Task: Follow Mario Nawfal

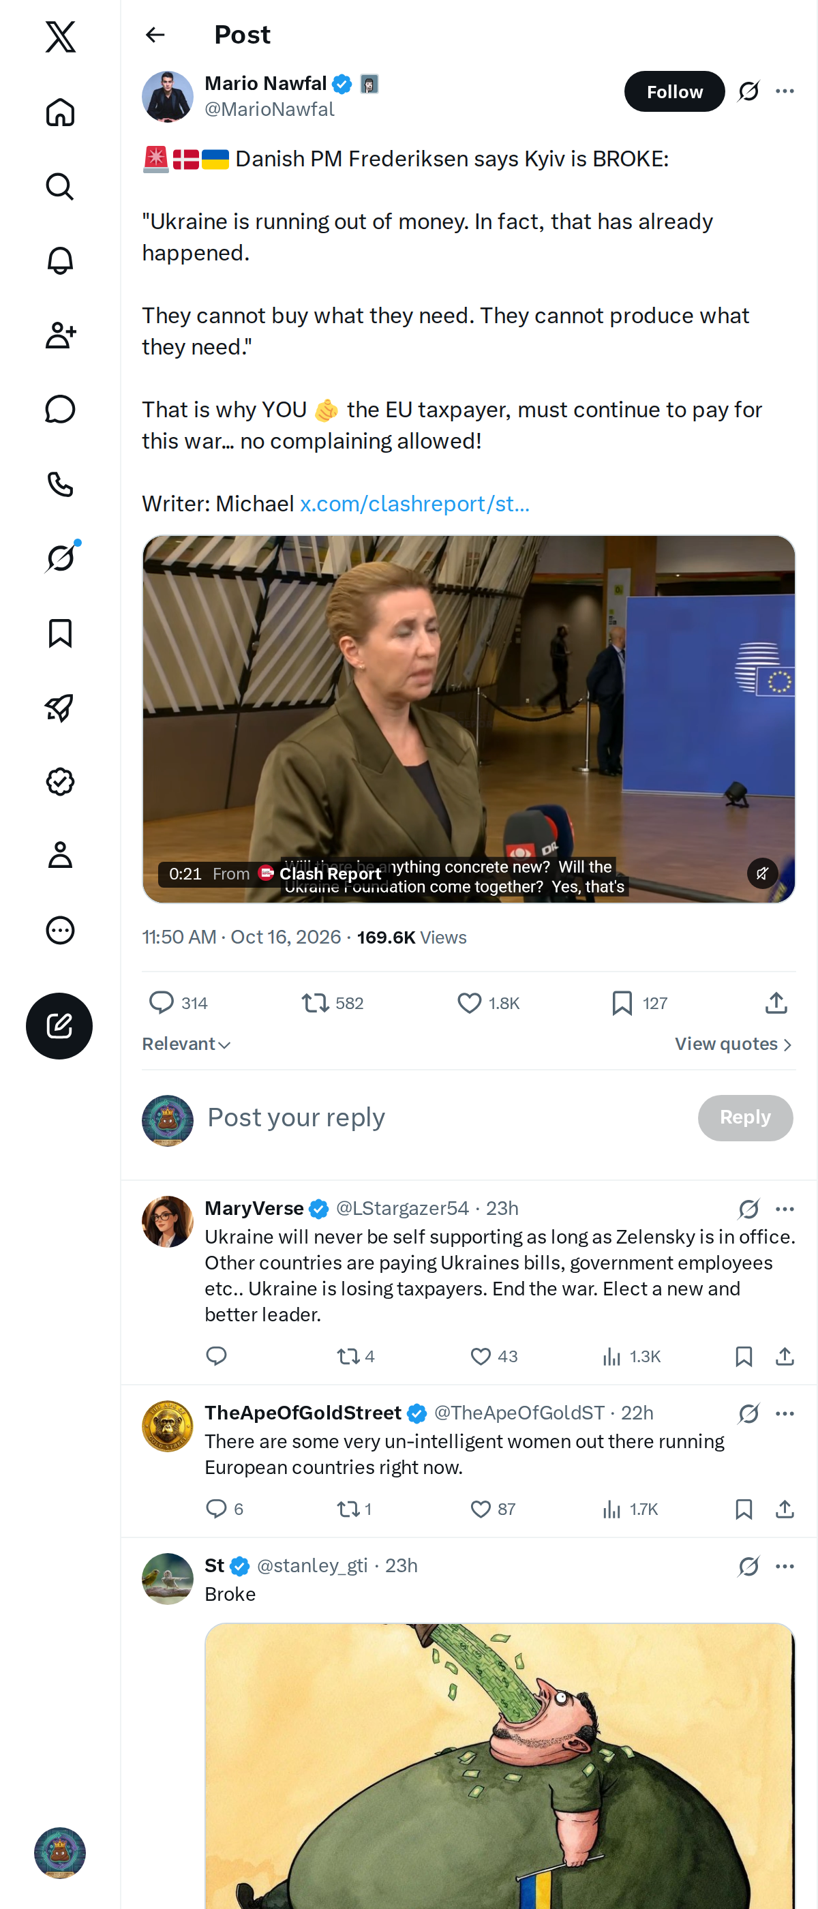Action: coord(674,91)
